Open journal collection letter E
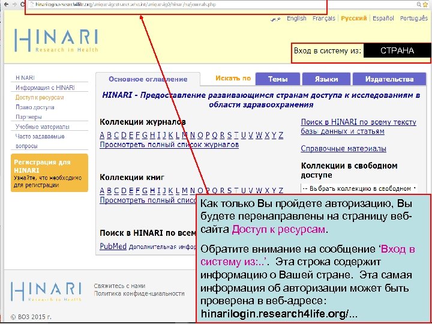The height and width of the screenshot is (324, 432). [131, 135]
